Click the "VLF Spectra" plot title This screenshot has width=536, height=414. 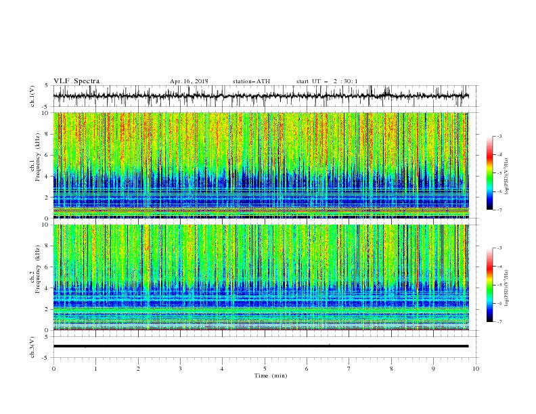click(x=76, y=81)
